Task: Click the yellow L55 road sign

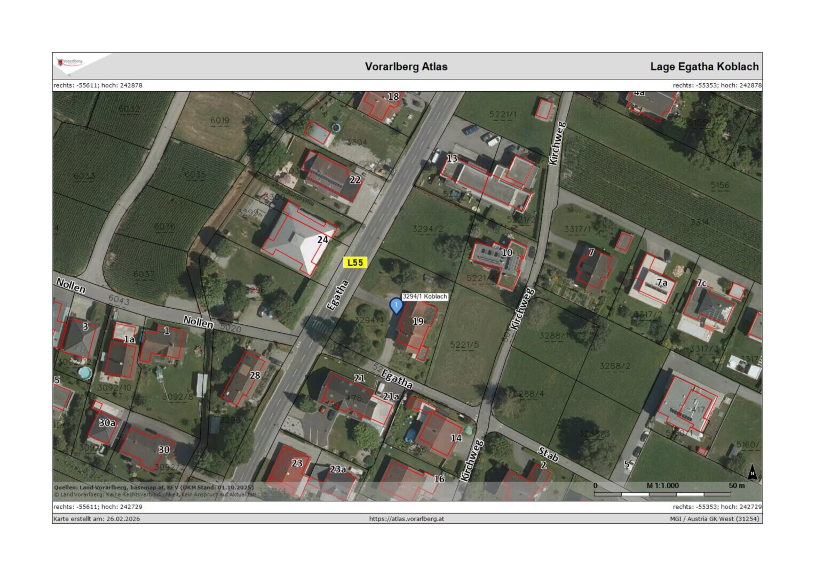Action: [355, 262]
